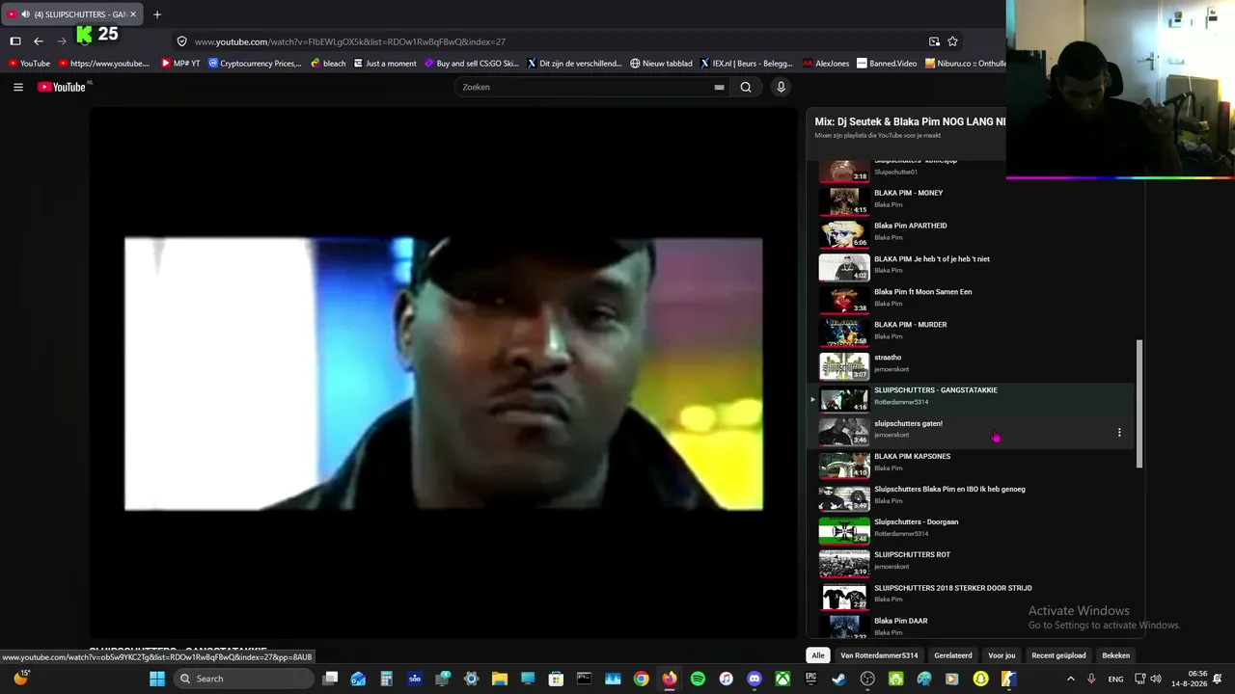Open options menu for sluipschutters gaten!
This screenshot has height=694, width=1235.
pyautogui.click(x=1119, y=433)
